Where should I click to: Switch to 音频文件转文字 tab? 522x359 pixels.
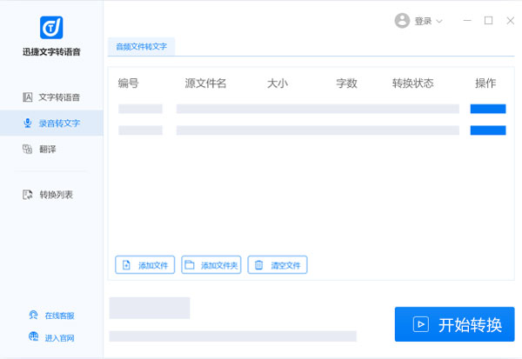141,47
